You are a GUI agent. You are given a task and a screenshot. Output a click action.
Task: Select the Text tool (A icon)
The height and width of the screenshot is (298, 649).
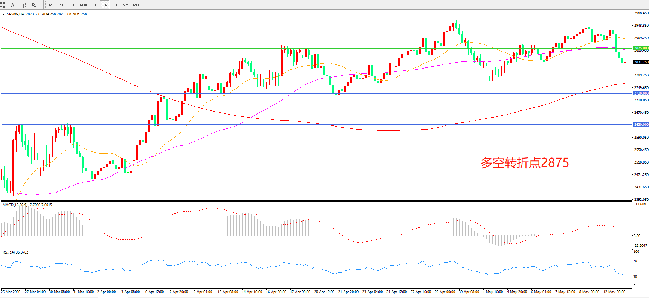[12, 5]
